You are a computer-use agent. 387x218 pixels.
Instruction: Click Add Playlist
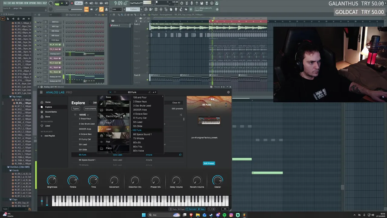pos(50,136)
